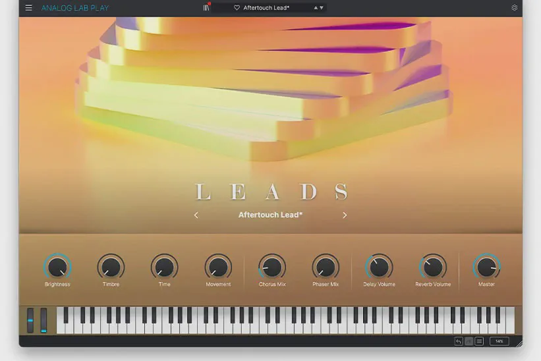Click the Master volume knob

click(486, 267)
